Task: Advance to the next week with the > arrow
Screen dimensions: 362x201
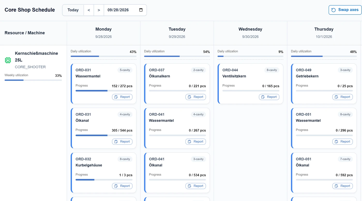Action: [x=99, y=10]
